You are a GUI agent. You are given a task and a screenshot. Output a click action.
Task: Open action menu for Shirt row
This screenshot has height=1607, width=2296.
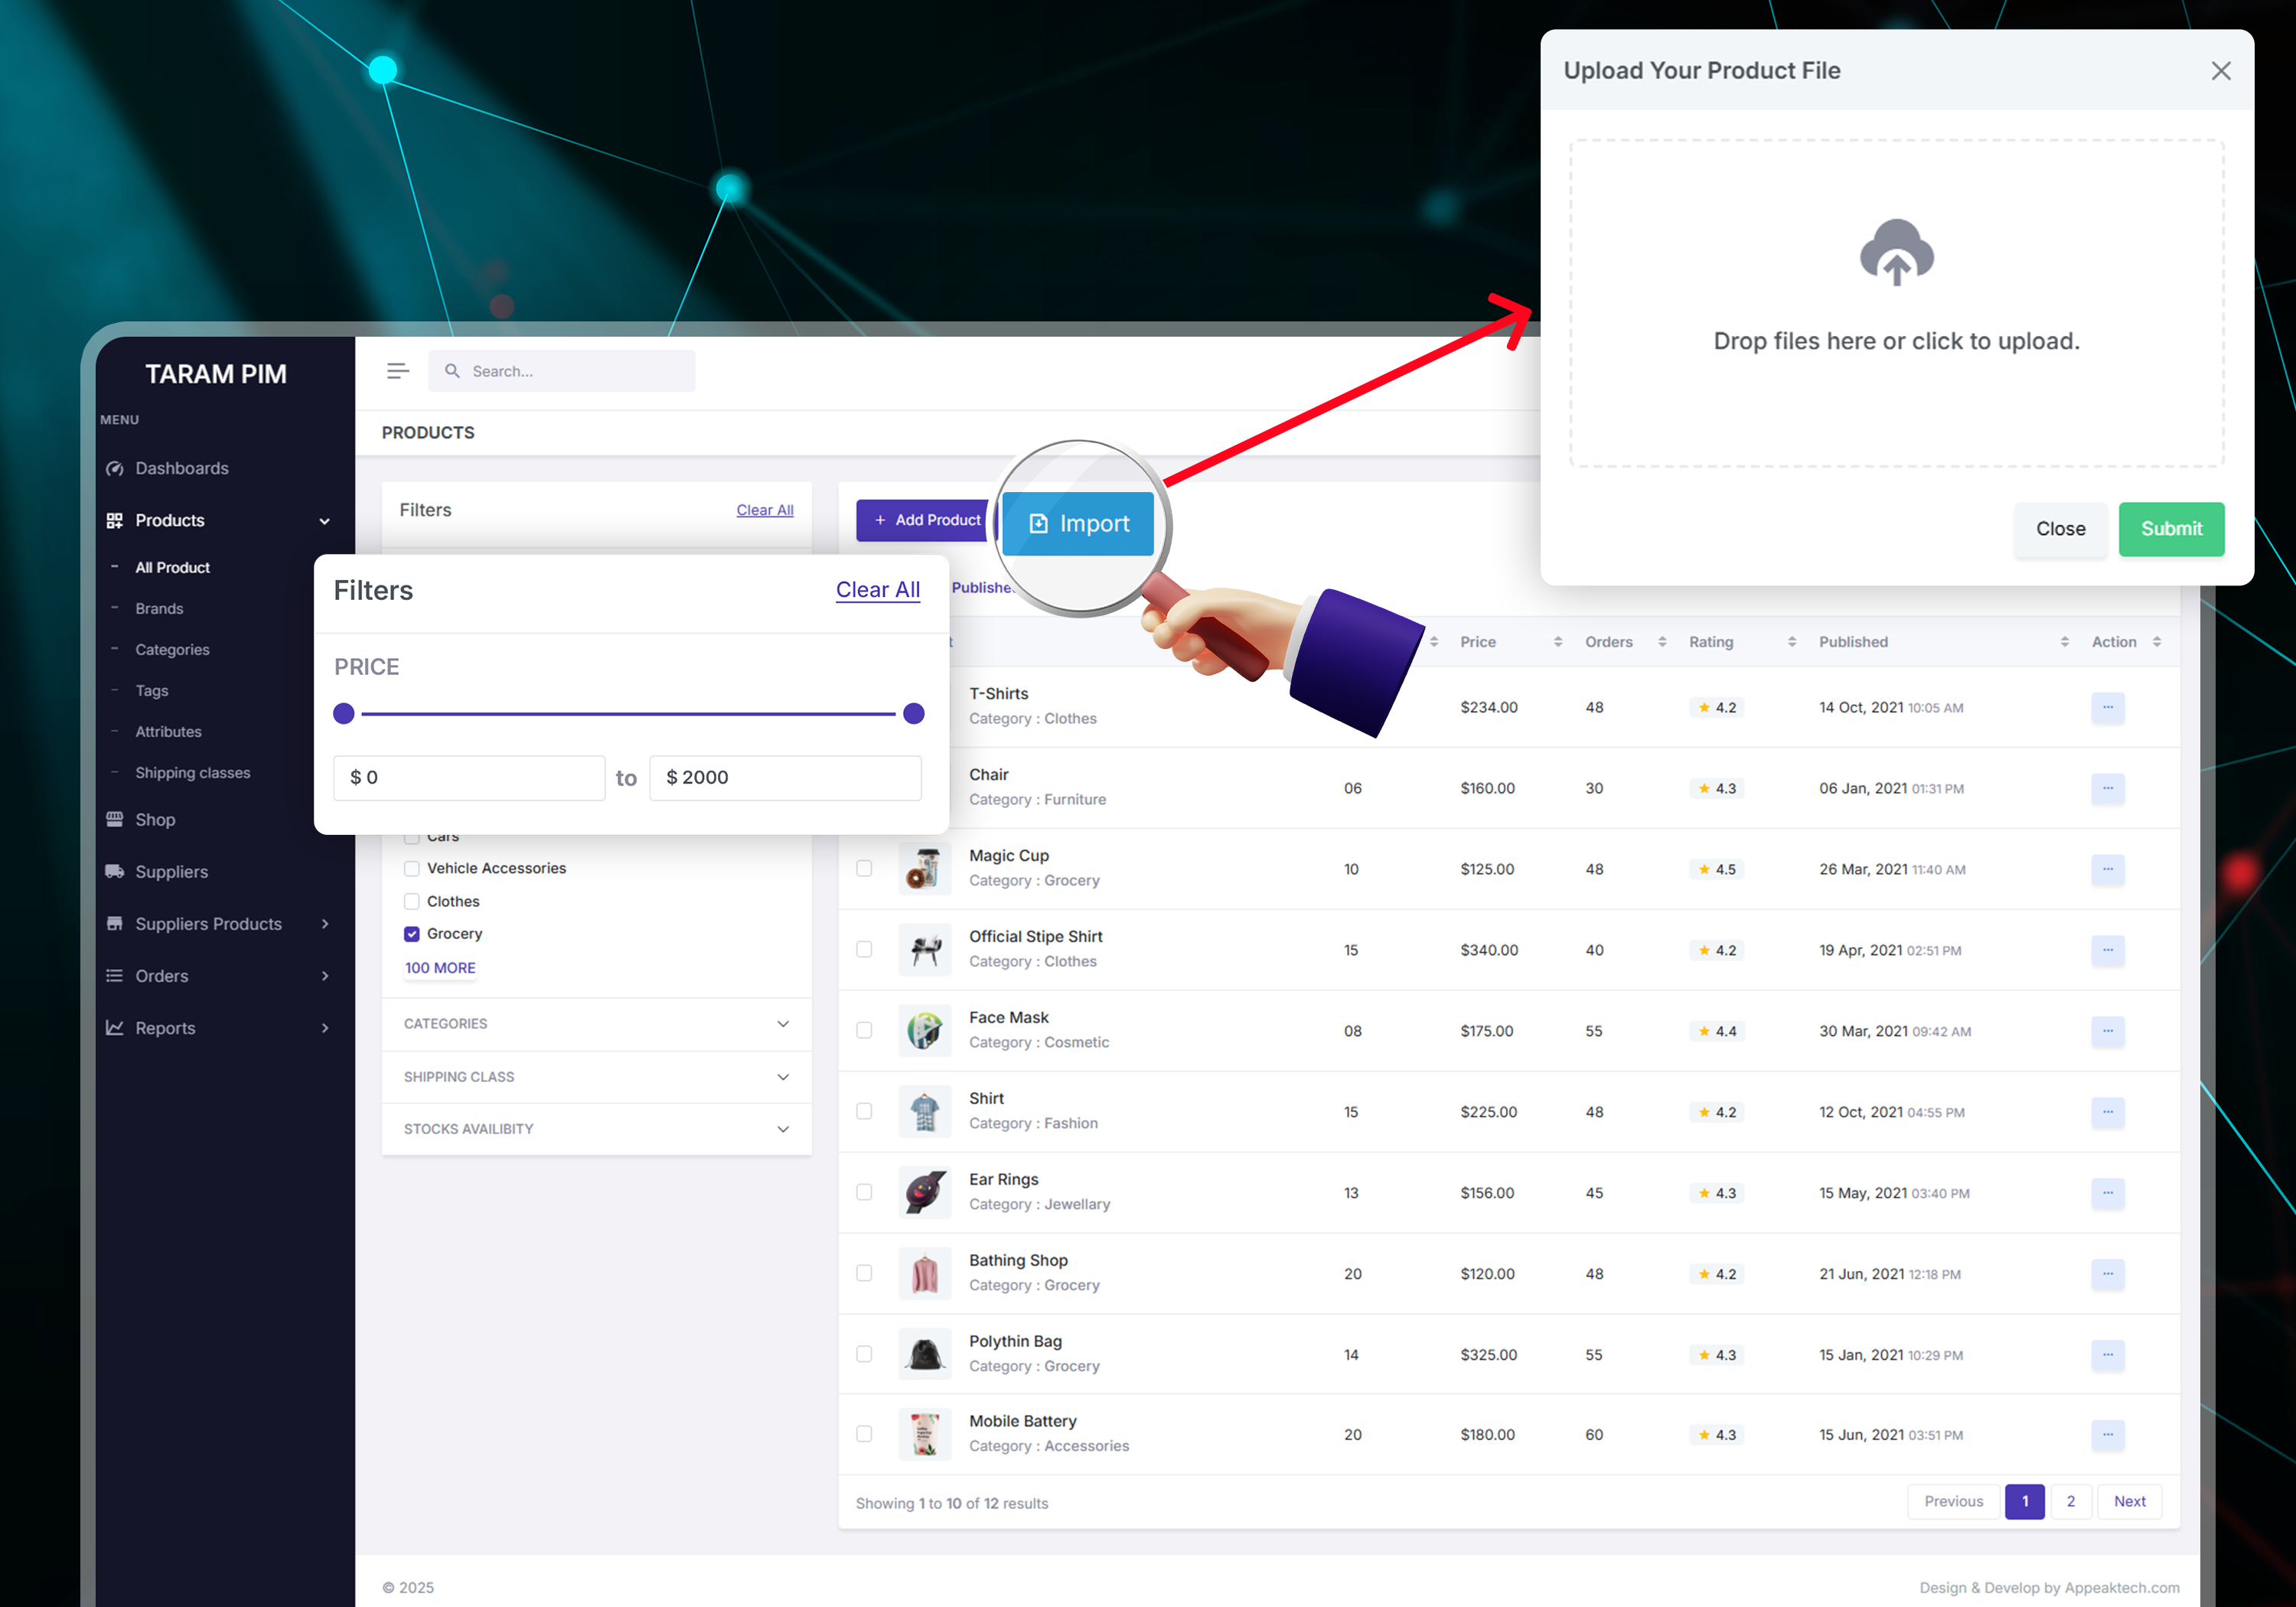point(2107,1112)
